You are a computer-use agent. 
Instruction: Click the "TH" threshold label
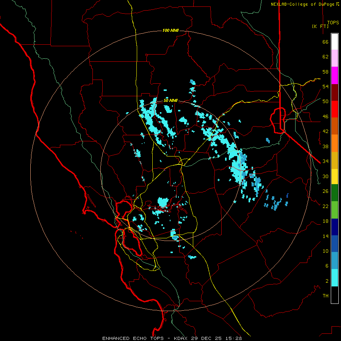coord(325,296)
